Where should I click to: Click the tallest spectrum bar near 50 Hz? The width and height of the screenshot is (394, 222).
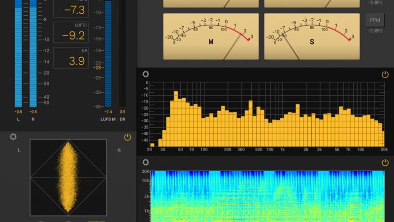[x=176, y=119]
